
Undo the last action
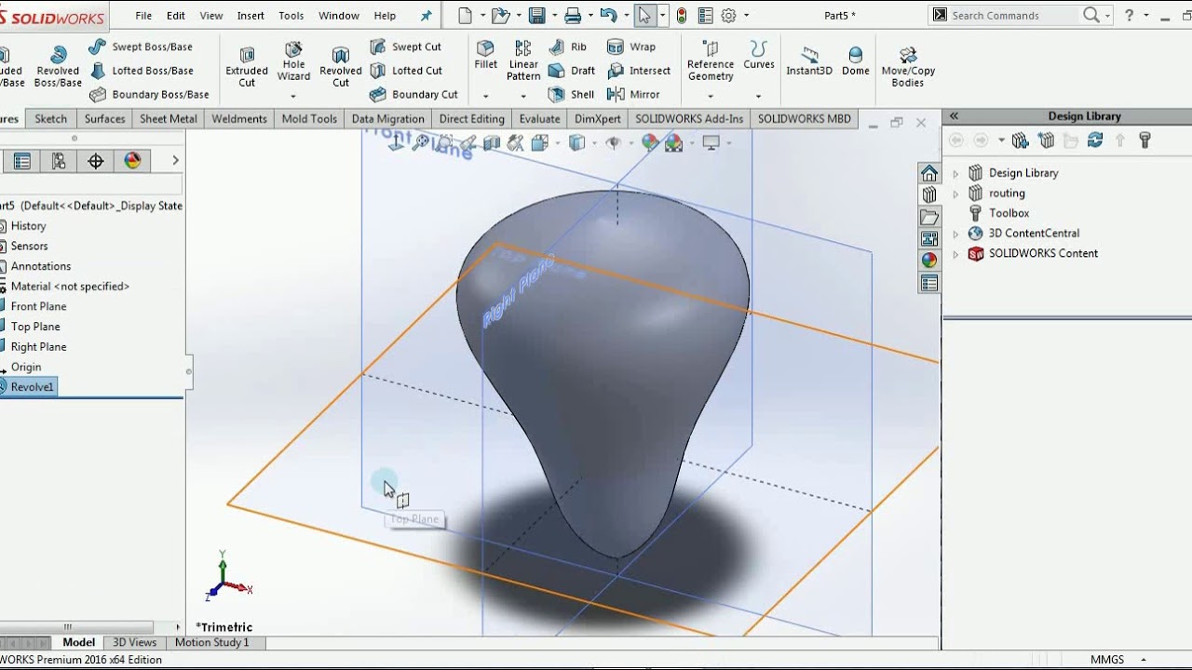pyautogui.click(x=608, y=15)
